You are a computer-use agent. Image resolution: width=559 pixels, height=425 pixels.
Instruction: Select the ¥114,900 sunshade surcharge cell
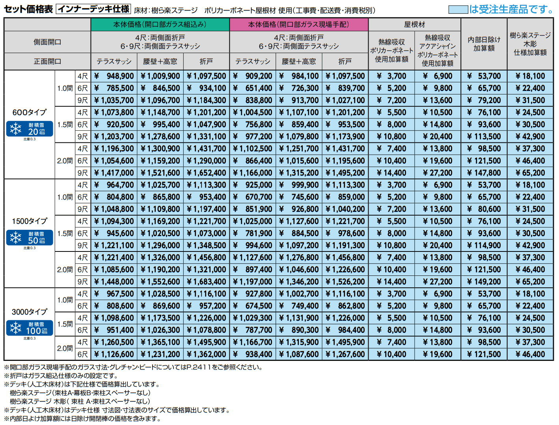click(484, 246)
